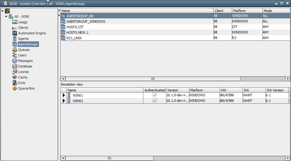Select the Database icon in tree
The height and width of the screenshot is (161, 291).
(15, 66)
